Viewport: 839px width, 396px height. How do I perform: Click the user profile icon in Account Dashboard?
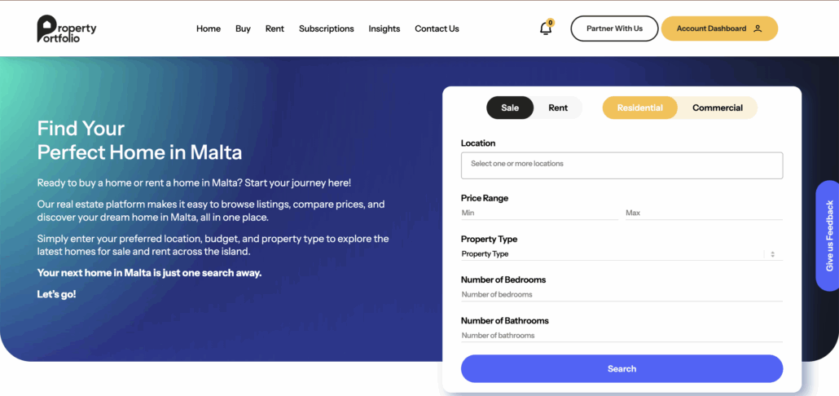point(758,29)
